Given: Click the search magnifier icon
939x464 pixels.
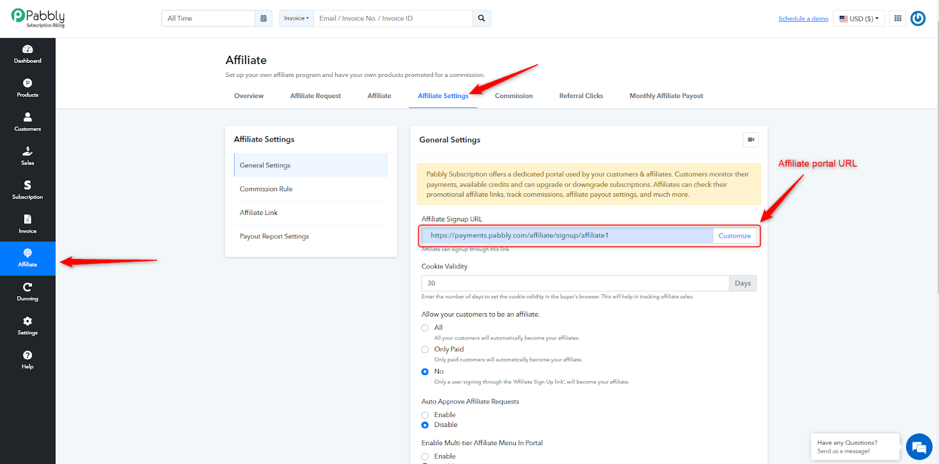Looking at the screenshot, I should tap(481, 18).
